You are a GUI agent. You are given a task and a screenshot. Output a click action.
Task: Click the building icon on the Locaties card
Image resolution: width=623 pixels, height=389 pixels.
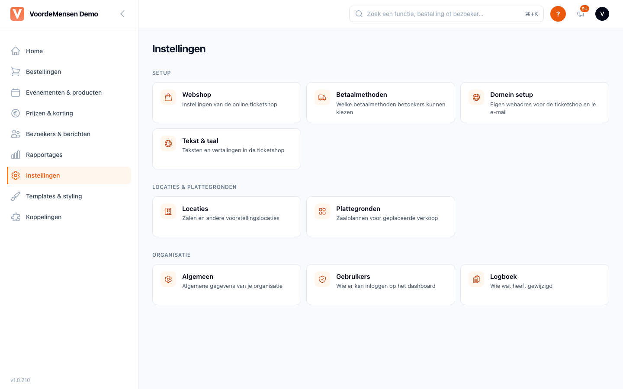tap(168, 211)
